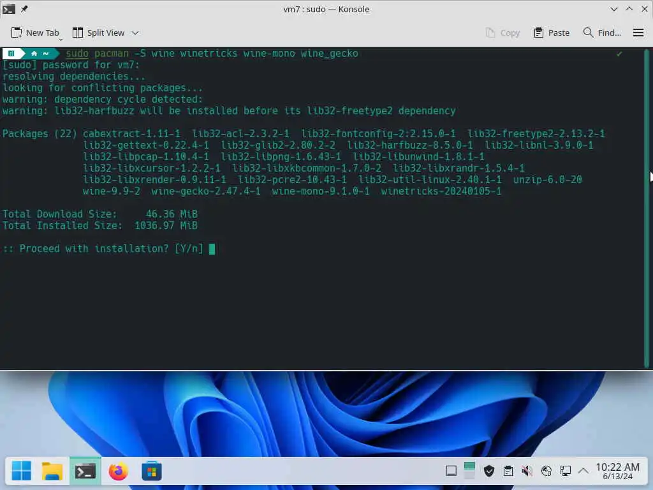Open the Start menu launcher in taskbar
The height and width of the screenshot is (490, 653).
coord(21,471)
